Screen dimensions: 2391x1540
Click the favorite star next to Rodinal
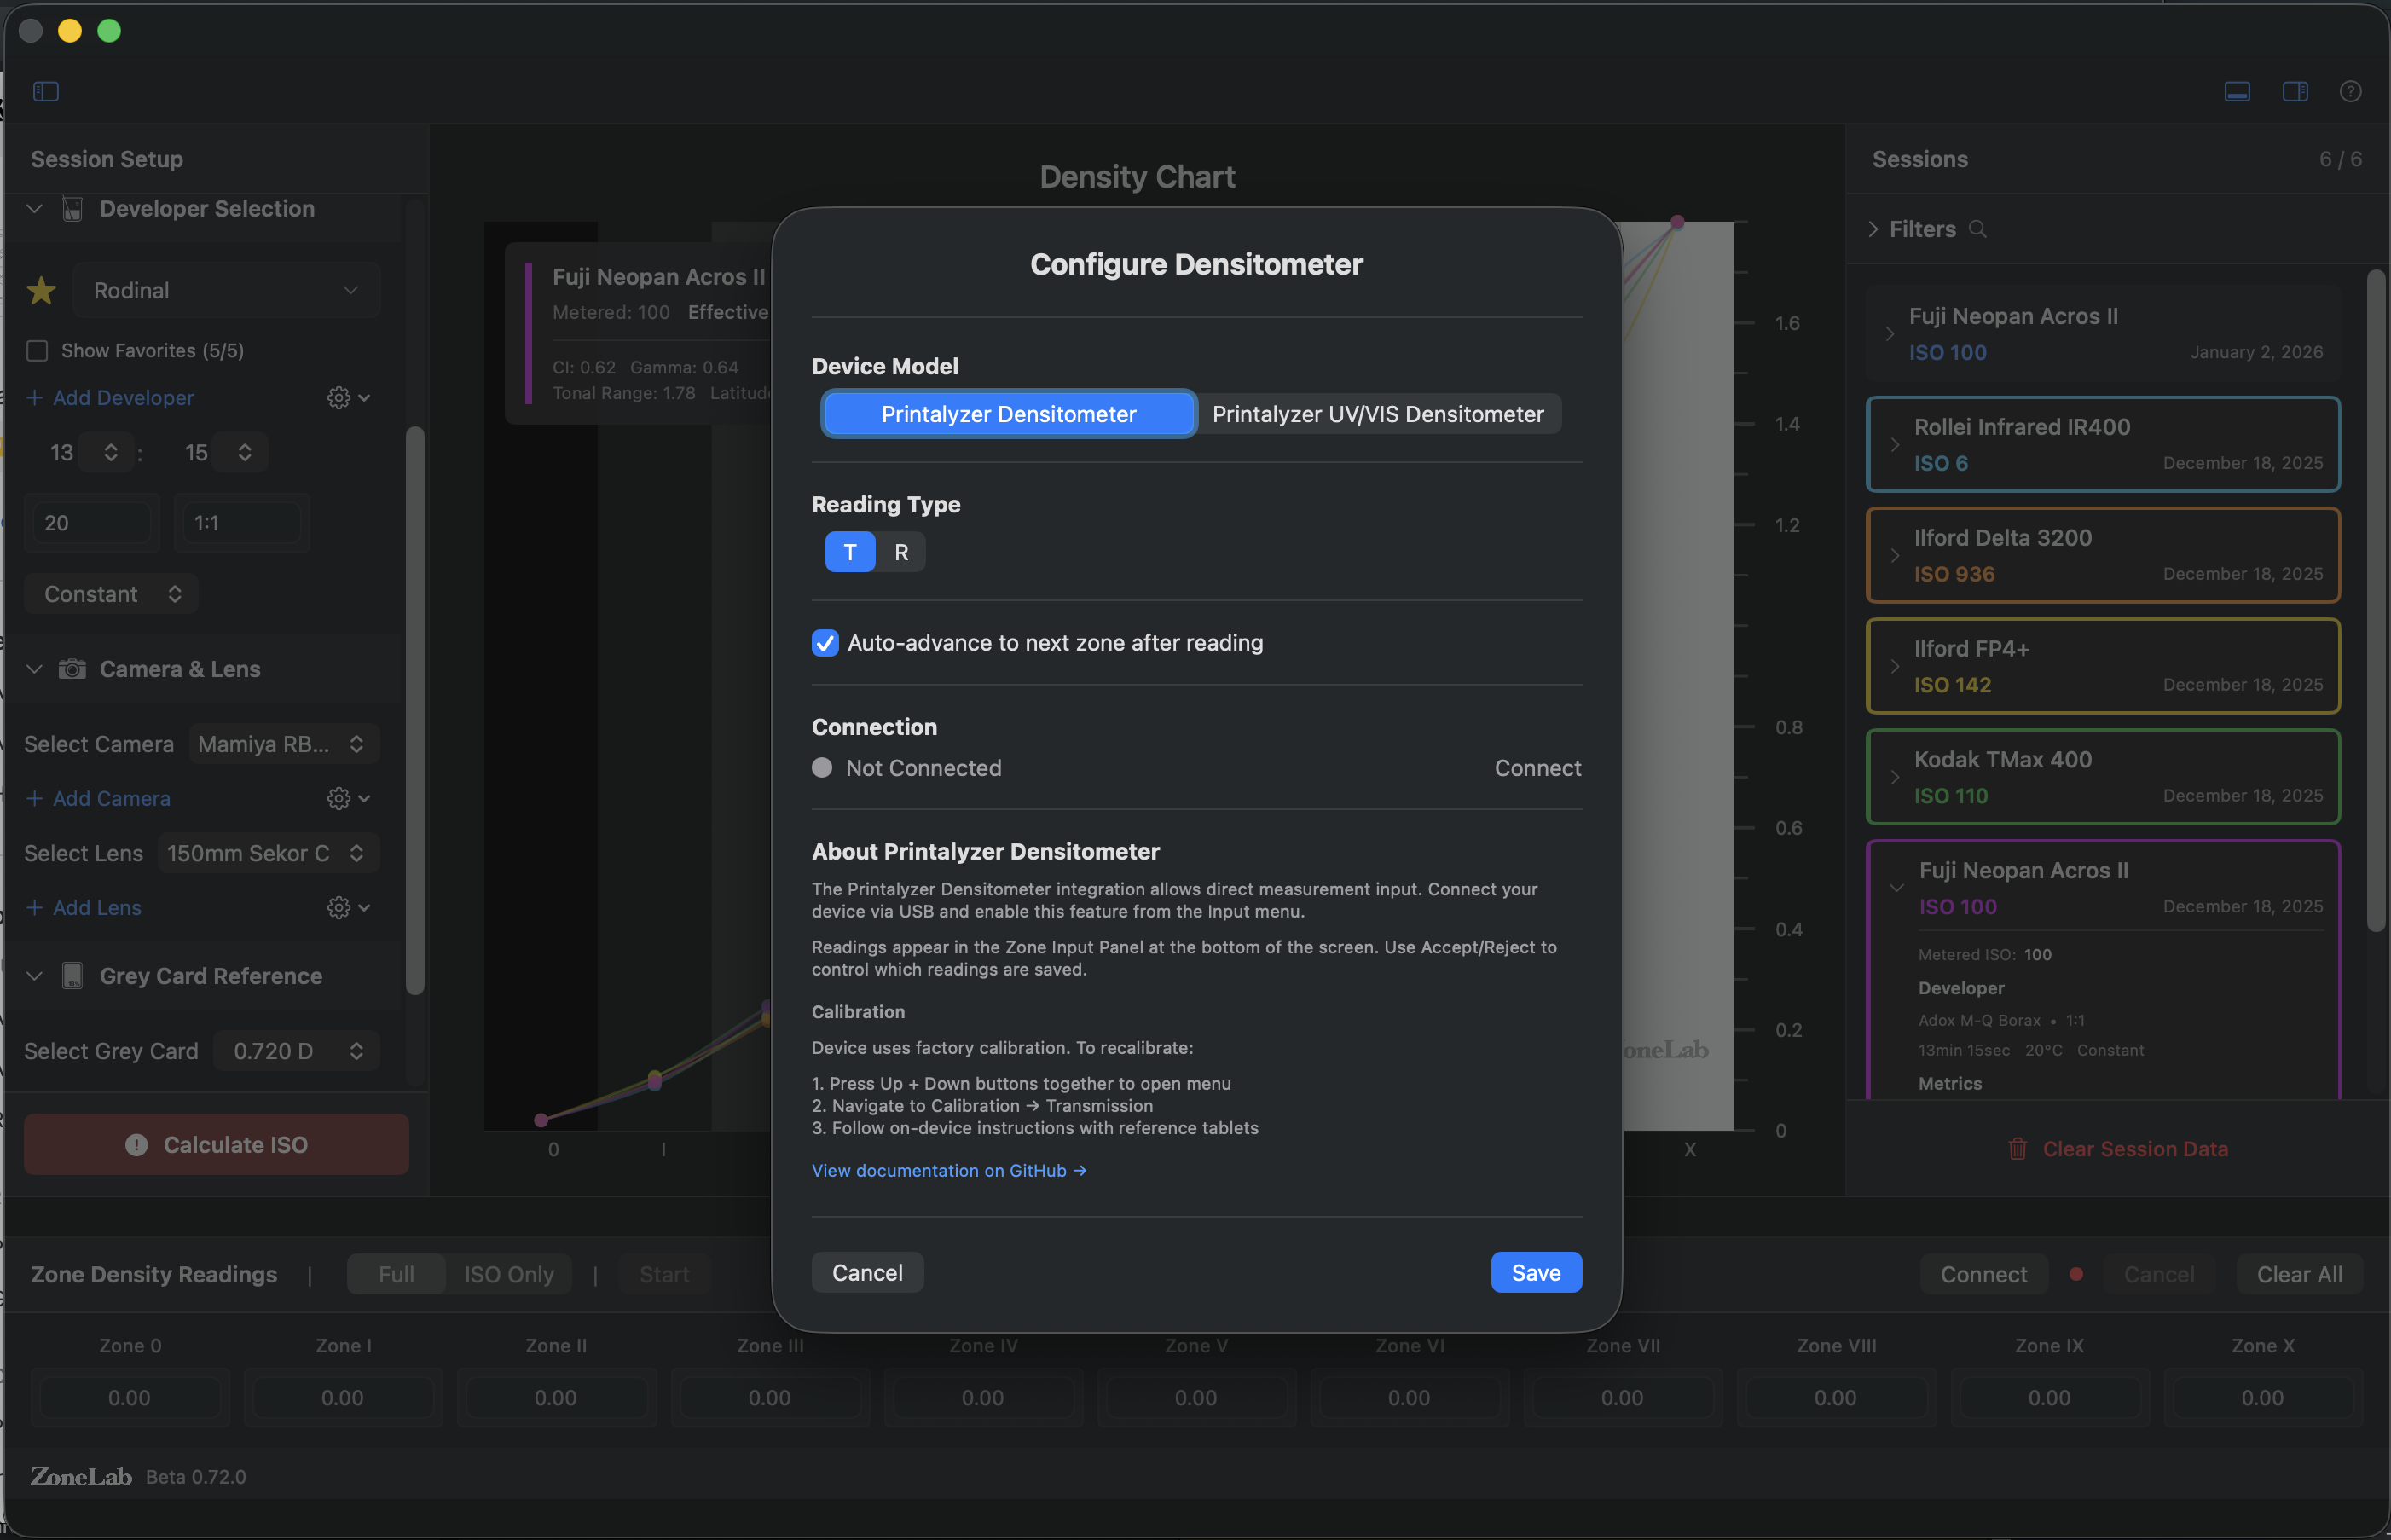pos(41,291)
